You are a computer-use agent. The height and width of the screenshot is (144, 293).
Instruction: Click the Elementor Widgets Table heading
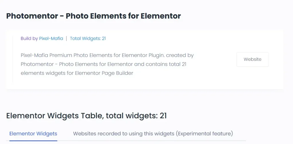[x=86, y=116]
